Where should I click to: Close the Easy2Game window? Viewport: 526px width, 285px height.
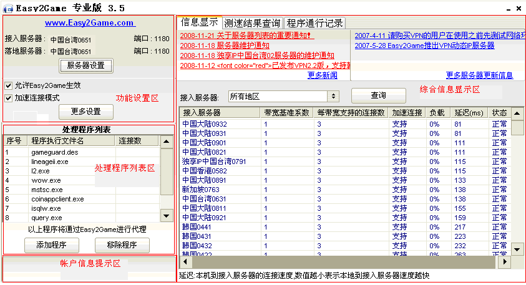[x=519, y=8]
